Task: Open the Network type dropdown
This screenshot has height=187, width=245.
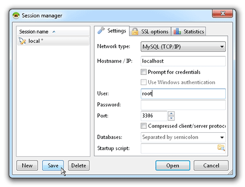Action: point(183,47)
